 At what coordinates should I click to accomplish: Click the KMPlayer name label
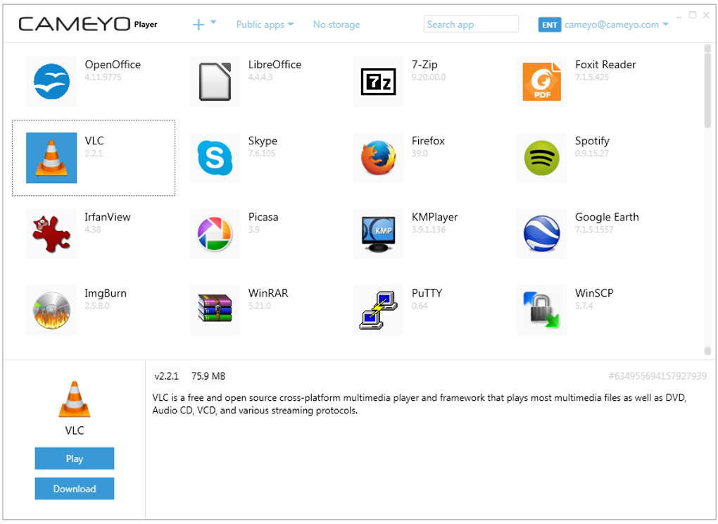(434, 218)
